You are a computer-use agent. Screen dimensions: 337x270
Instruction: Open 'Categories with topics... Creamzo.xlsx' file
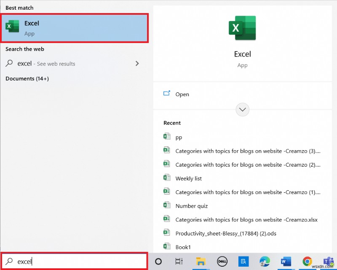pos(246,220)
